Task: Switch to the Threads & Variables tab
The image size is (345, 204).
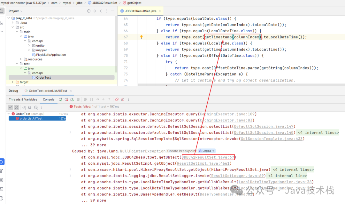Action: 23,99
